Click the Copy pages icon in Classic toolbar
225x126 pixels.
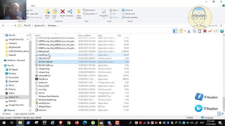pos(194,31)
